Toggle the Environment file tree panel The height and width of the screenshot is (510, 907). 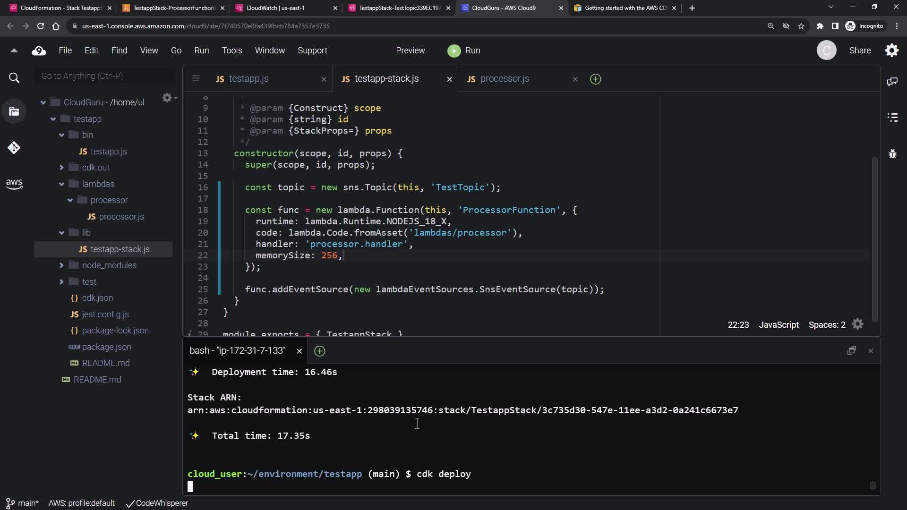point(14,112)
